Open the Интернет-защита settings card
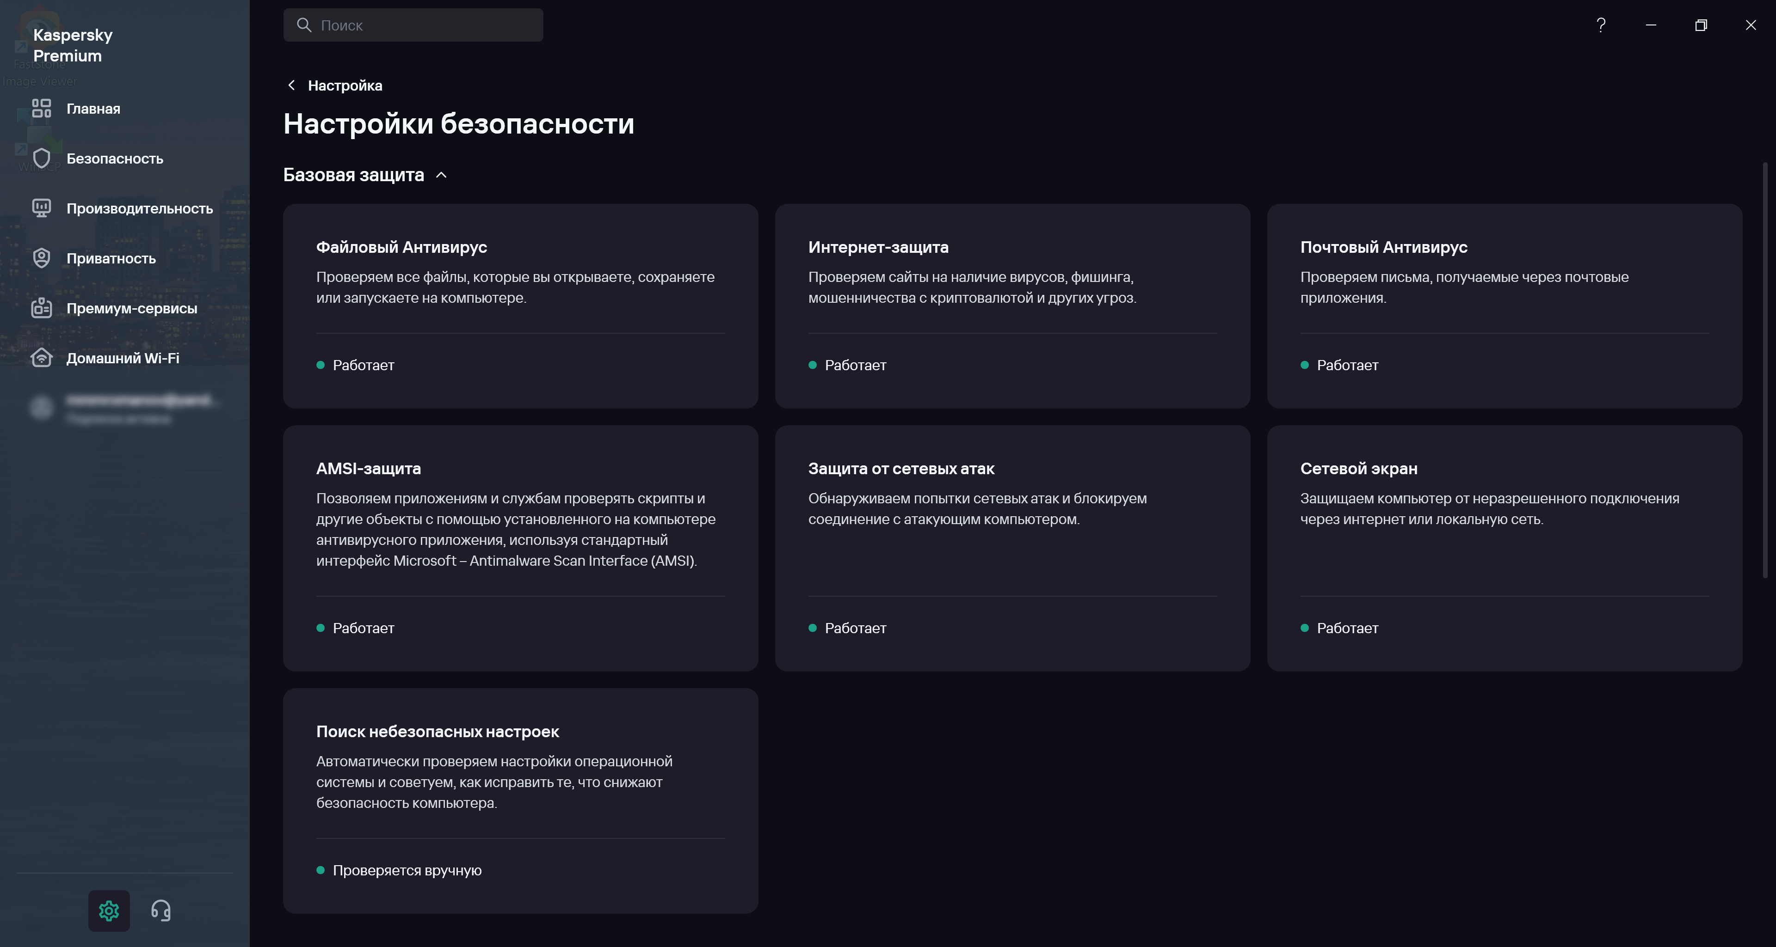Viewport: 1776px width, 947px height. 1012,306
